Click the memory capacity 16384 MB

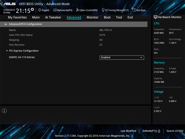159,82
